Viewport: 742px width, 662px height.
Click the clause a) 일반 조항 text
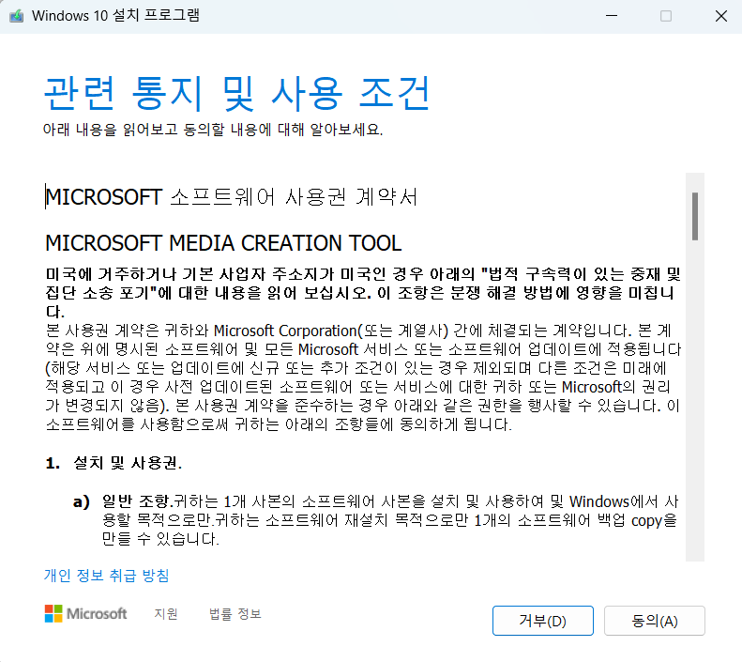[x=376, y=520]
